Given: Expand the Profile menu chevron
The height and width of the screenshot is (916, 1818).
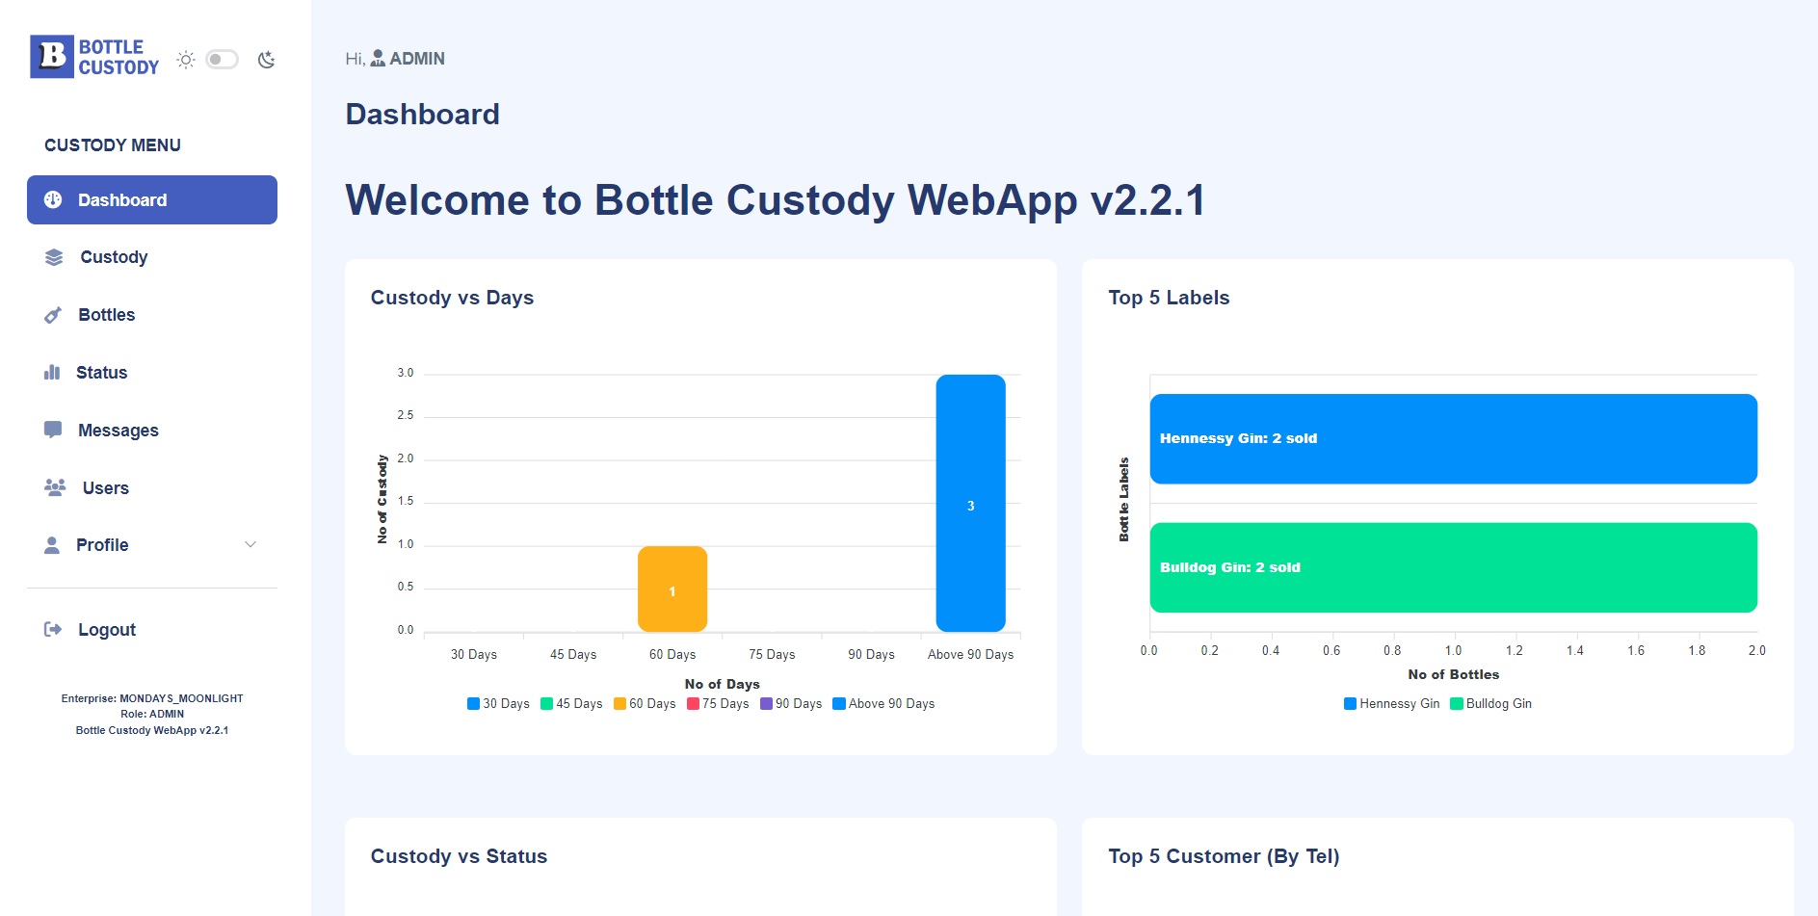Looking at the screenshot, I should (250, 545).
